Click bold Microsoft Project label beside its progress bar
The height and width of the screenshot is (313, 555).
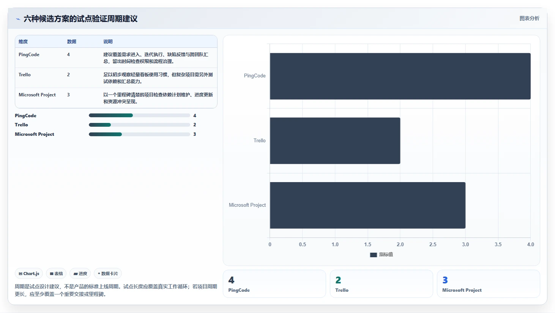click(x=35, y=134)
